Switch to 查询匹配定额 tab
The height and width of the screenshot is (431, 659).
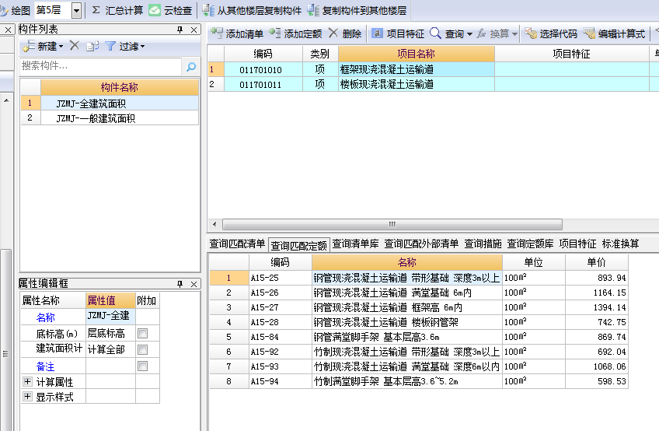click(299, 245)
